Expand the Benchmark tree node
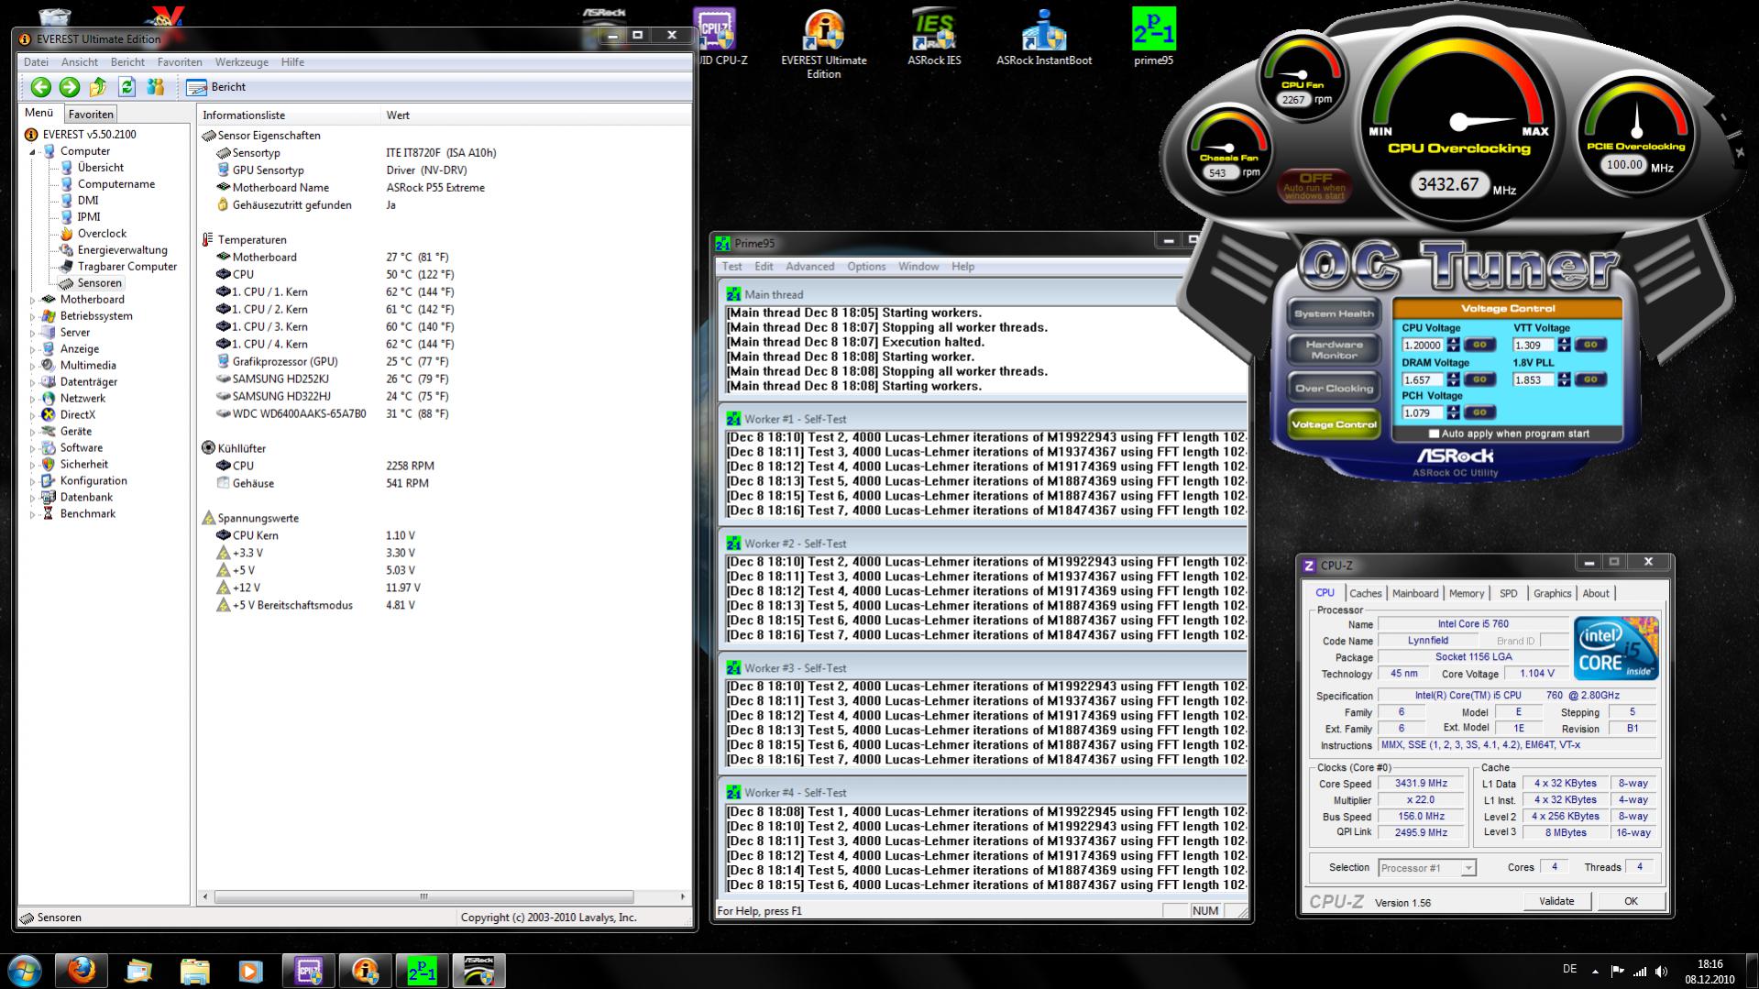Screen dimensions: 1759x989 click(x=33, y=514)
